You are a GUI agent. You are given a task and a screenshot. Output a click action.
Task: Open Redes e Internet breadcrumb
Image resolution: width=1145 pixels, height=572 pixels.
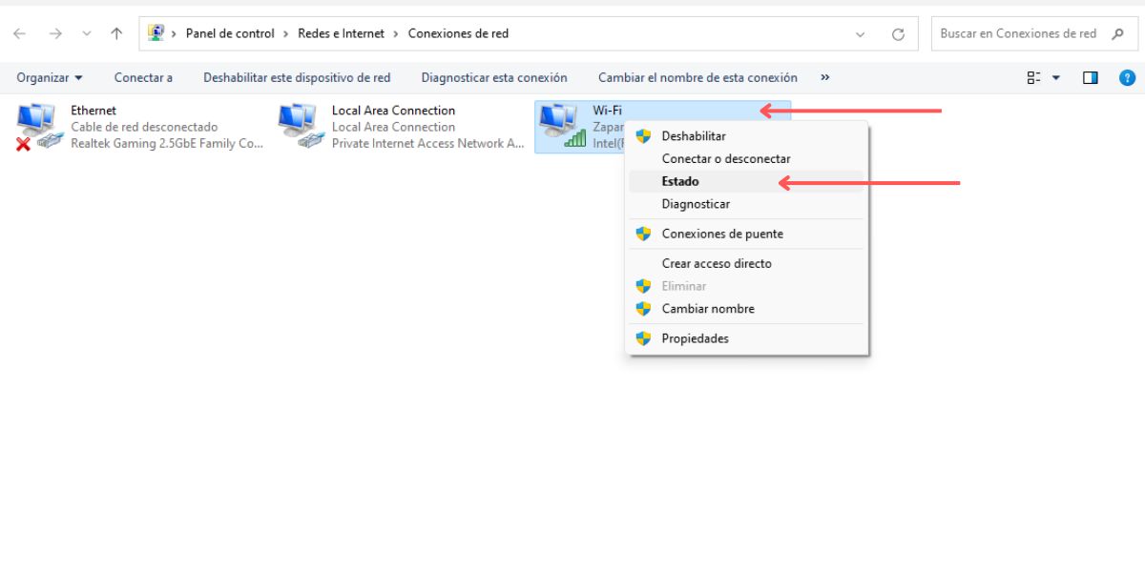pos(341,33)
